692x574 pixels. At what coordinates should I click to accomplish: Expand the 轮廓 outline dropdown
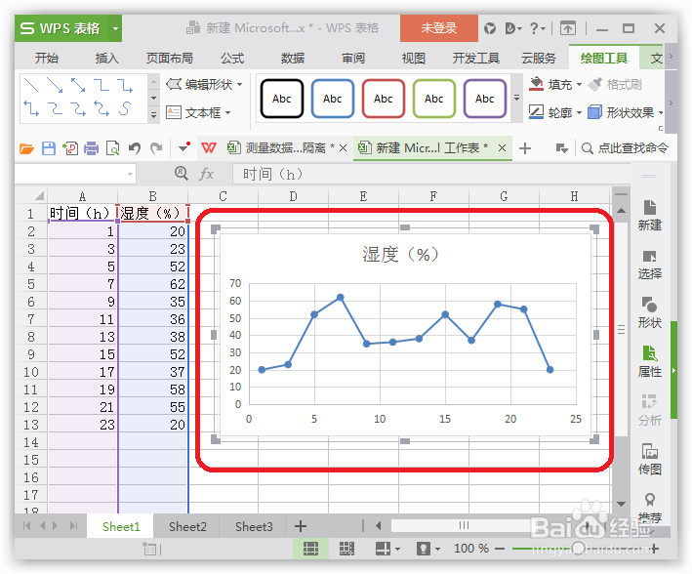point(579,113)
